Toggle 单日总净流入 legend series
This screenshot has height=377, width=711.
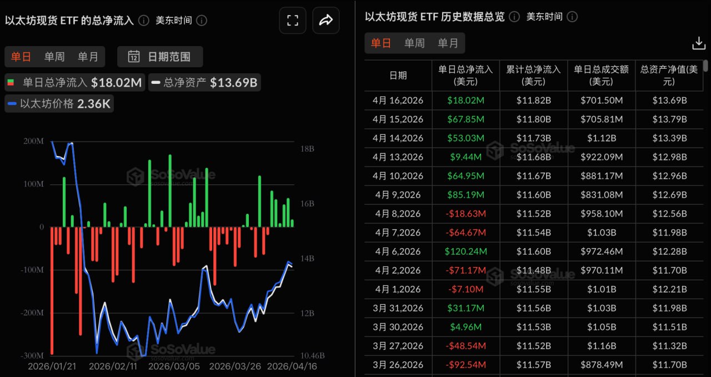pyautogui.click(x=74, y=83)
